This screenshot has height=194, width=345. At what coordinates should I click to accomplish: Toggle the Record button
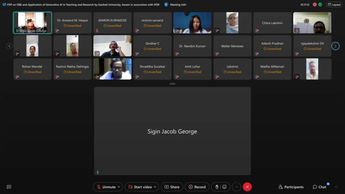coord(197,187)
